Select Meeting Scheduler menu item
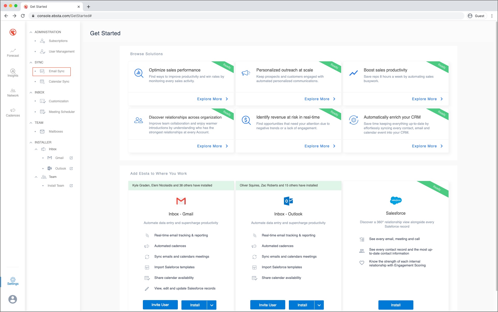The width and height of the screenshot is (498, 312). click(62, 112)
